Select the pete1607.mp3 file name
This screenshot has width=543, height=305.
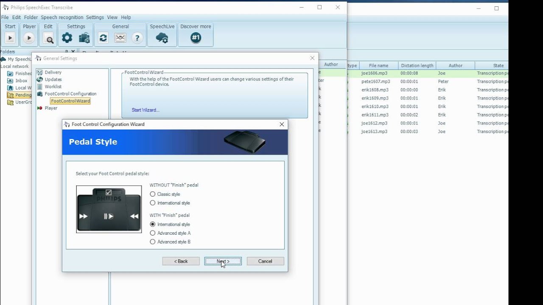[376, 82]
